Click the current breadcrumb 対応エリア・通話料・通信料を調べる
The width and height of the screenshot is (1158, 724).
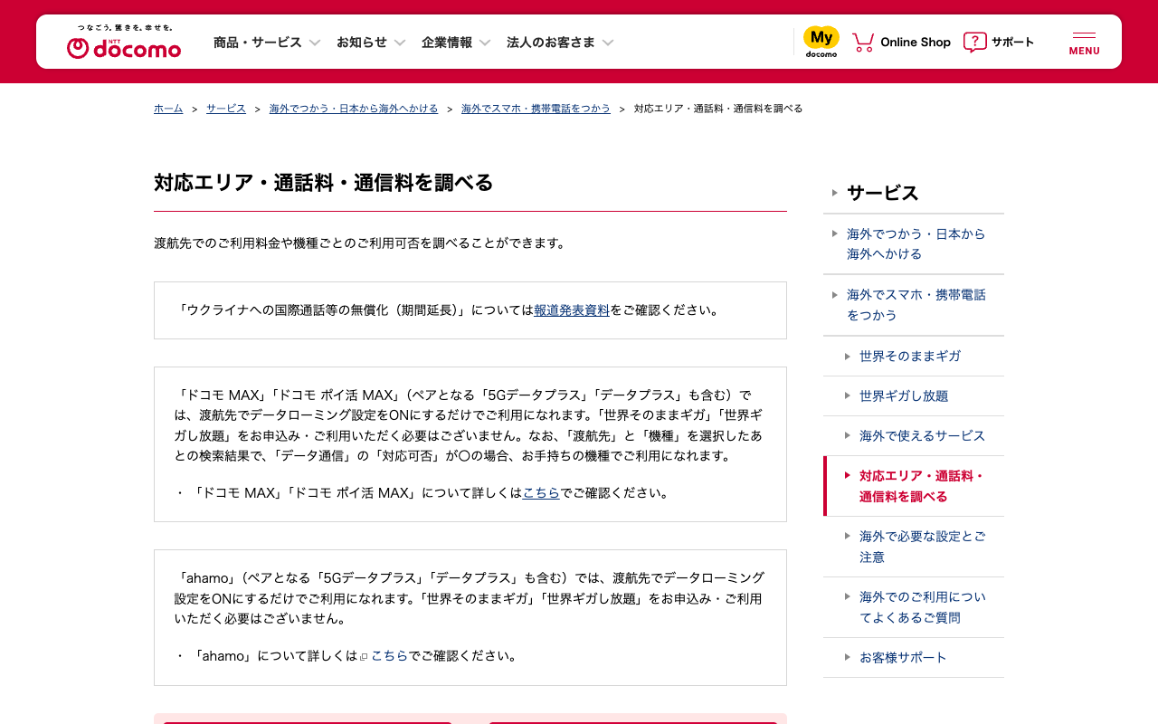coord(718,109)
